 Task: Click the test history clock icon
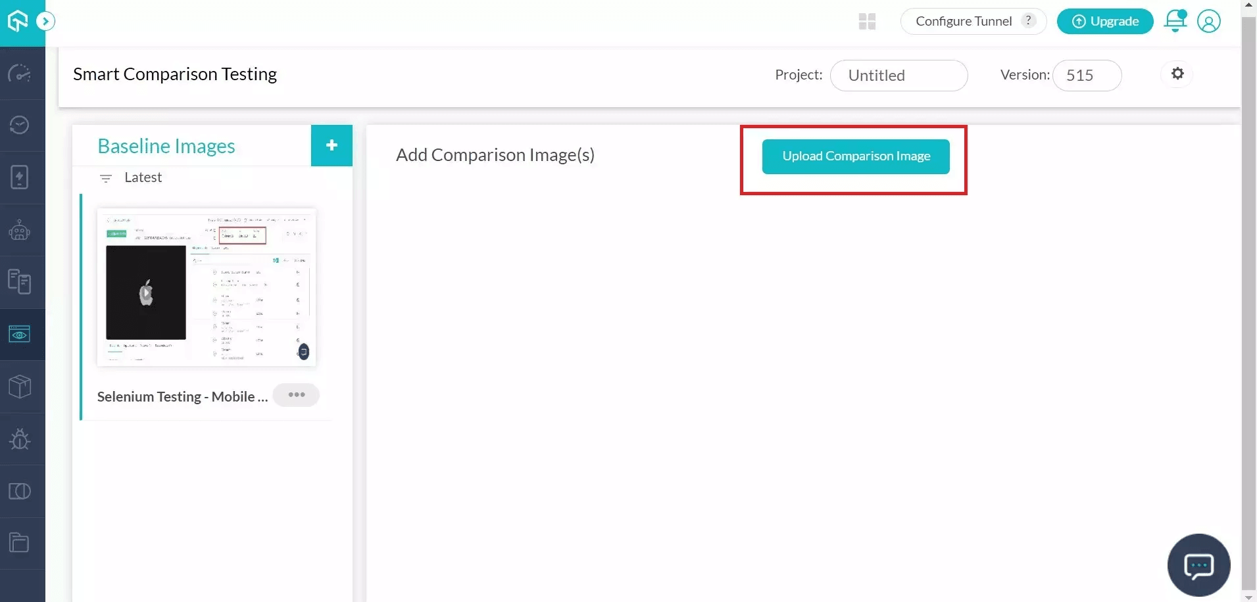click(x=20, y=125)
